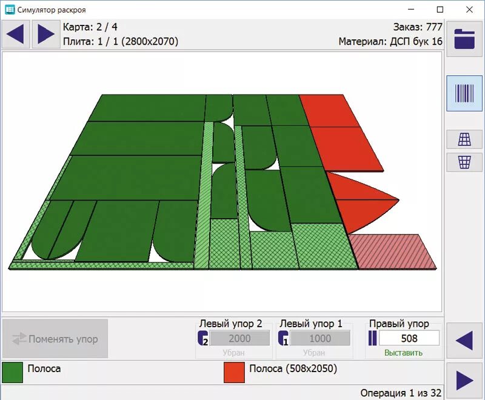Click the right stop parallel bars icon
The image size is (485, 400).
point(372,338)
